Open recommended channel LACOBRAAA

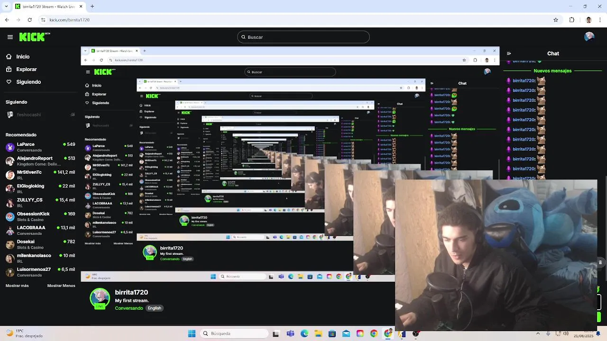[40, 230]
